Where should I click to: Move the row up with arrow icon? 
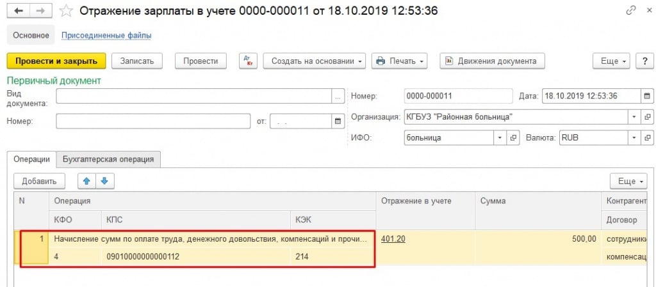click(x=86, y=181)
